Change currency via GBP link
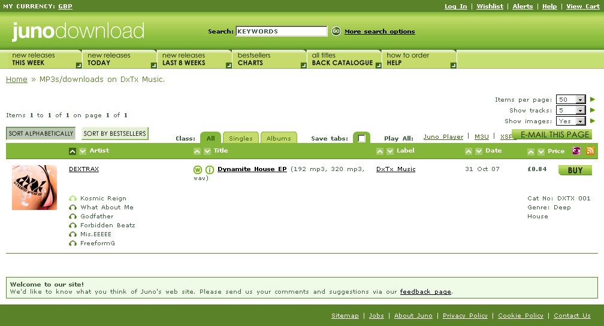This screenshot has width=604, height=326. [65, 6]
